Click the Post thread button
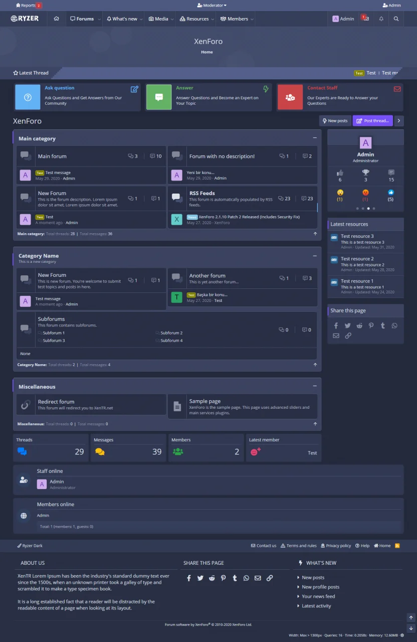This screenshot has height=642, width=417. point(372,121)
